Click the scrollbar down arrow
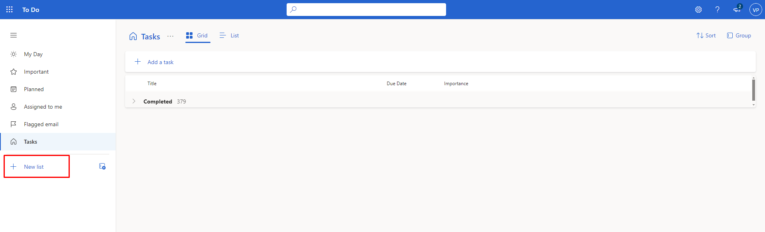 [x=753, y=105]
